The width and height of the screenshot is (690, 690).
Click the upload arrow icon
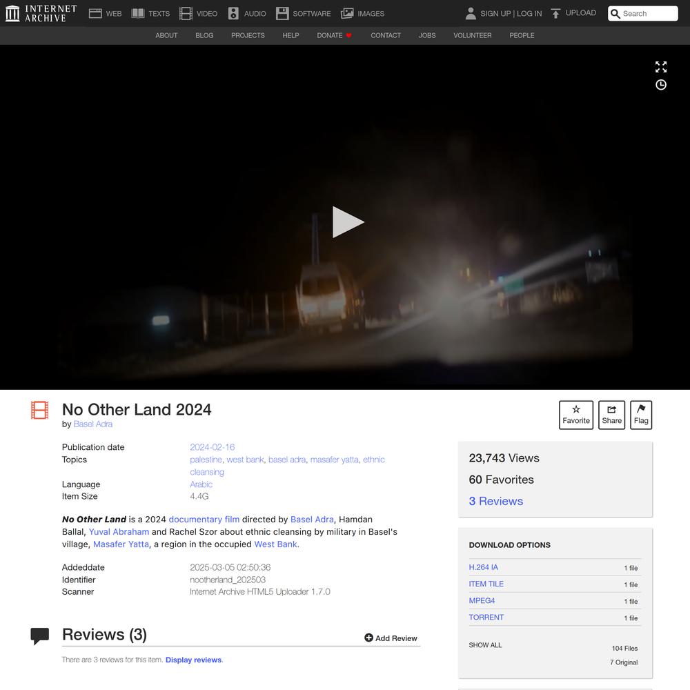(555, 14)
